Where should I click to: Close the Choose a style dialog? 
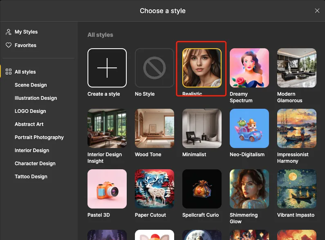(x=317, y=11)
